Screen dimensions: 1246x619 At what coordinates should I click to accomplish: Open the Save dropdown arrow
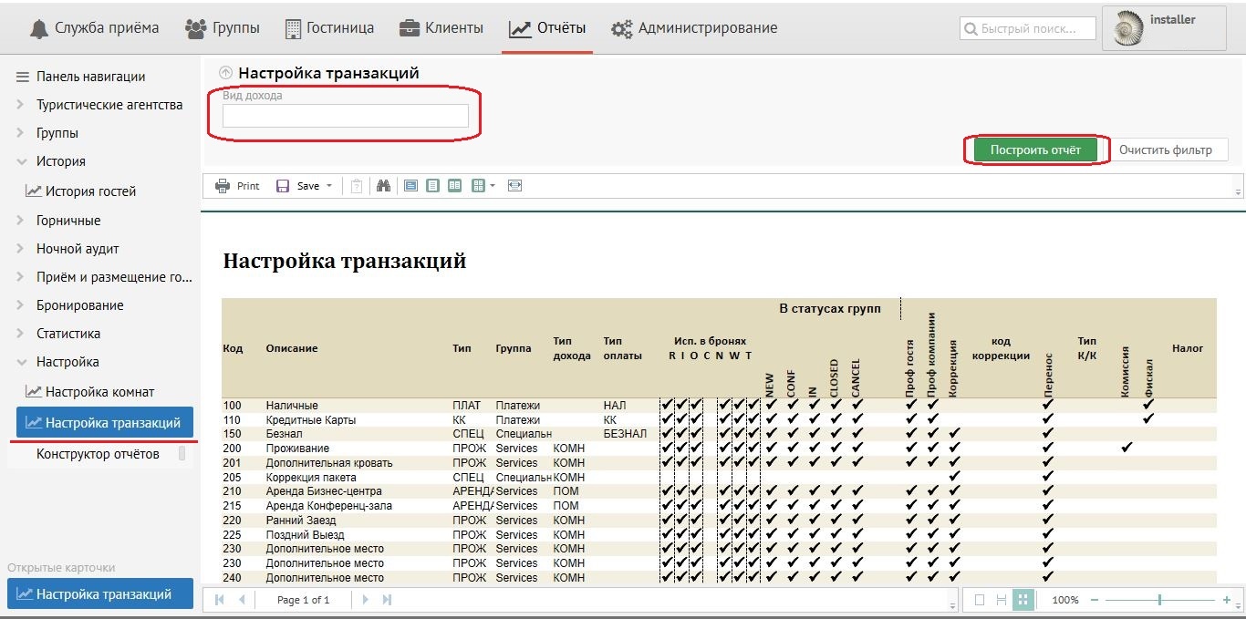pos(329,186)
